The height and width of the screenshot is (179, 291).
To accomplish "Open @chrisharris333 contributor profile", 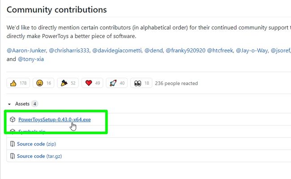I will point(68,49).
